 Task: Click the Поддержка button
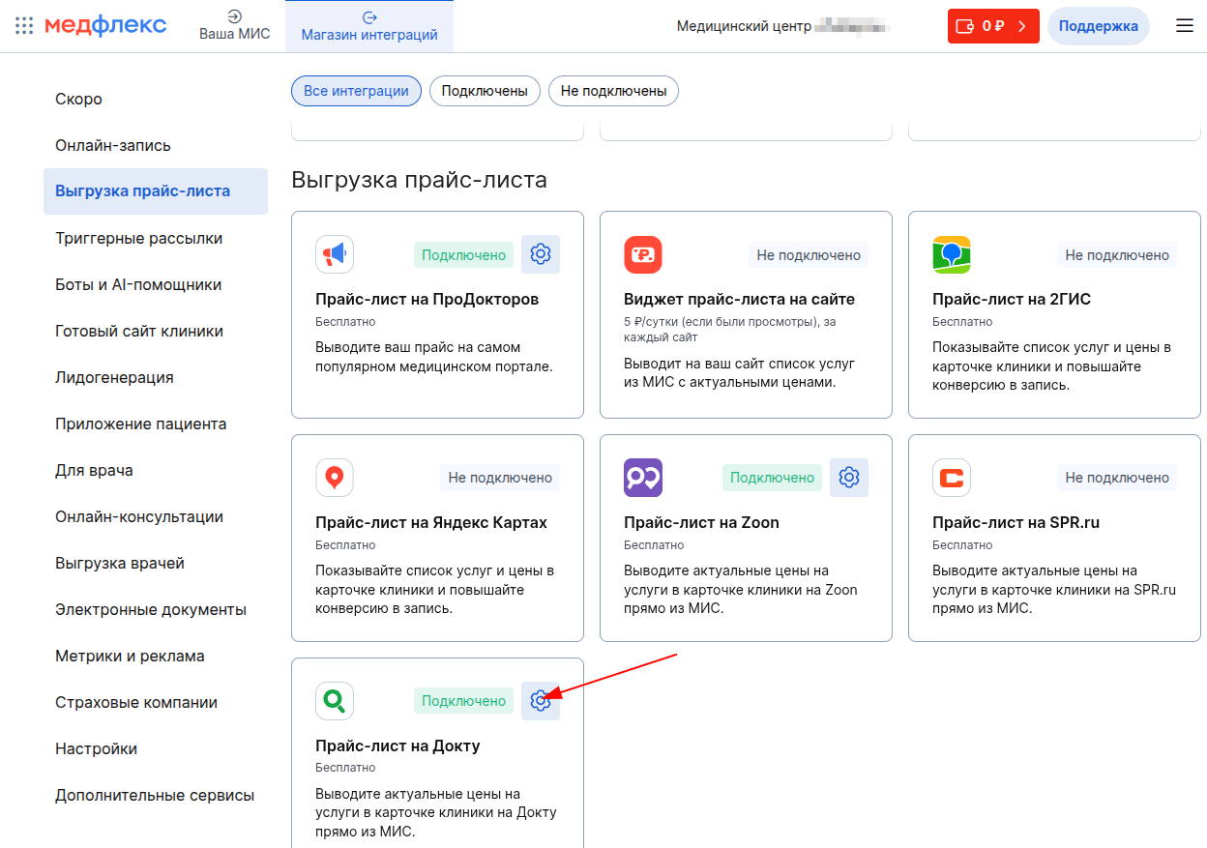pos(1098,26)
